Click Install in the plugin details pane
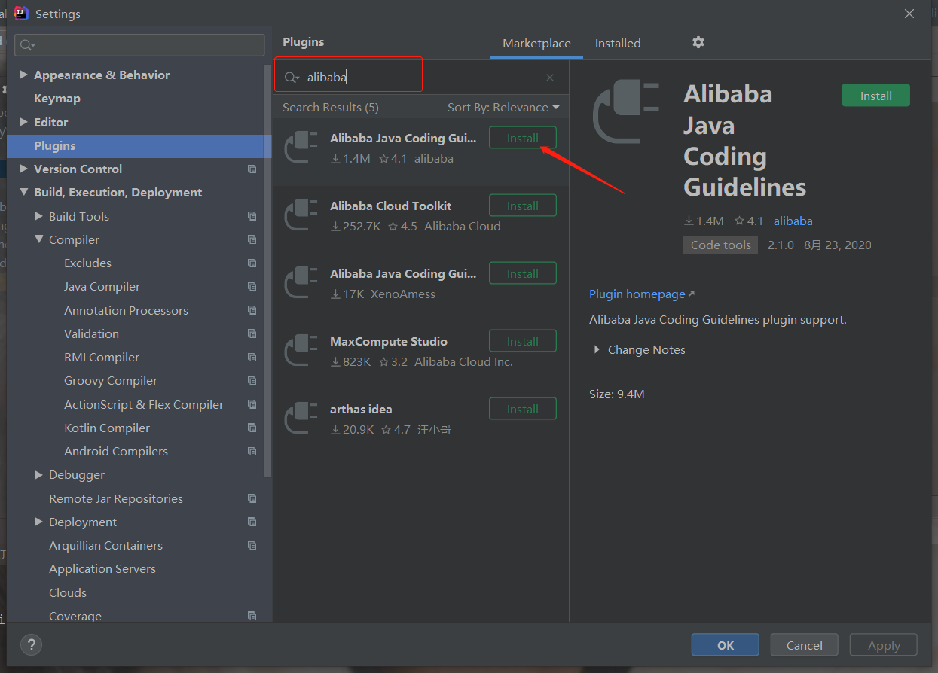The height and width of the screenshot is (673, 938). click(876, 96)
